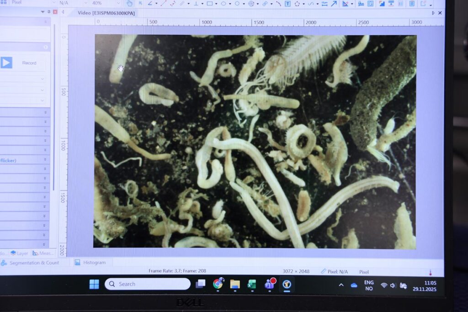Open the 40% zoom level dropdown

[x=105, y=3]
